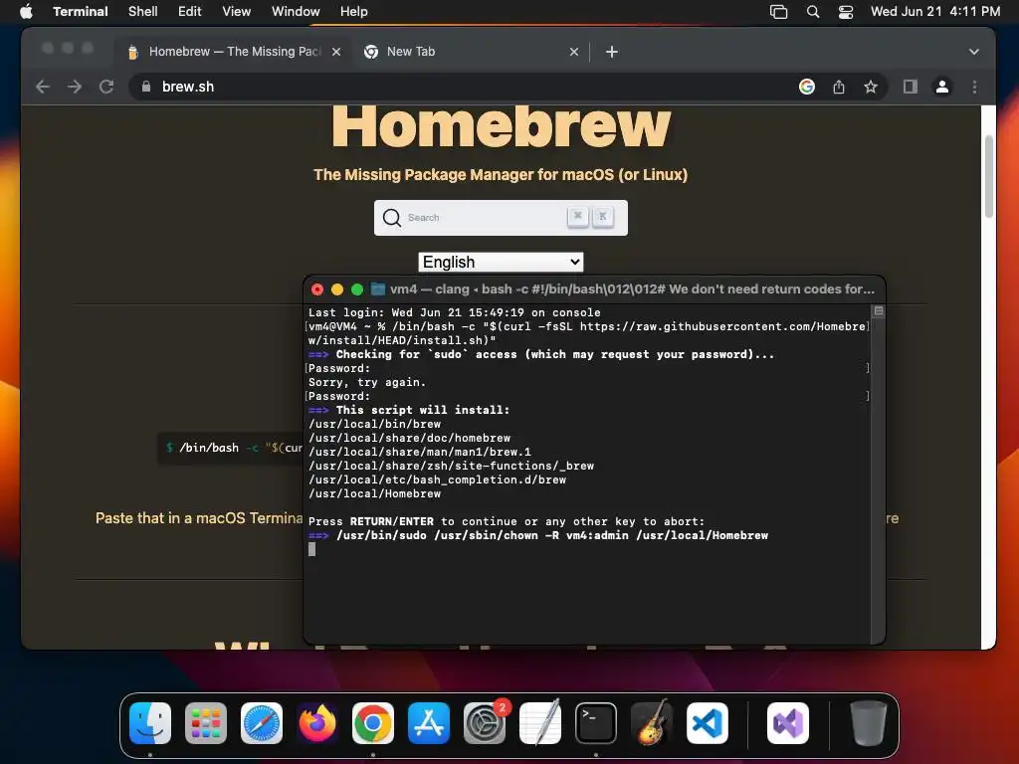Open the Shell menu
The height and width of the screenshot is (764, 1019).
(143, 12)
